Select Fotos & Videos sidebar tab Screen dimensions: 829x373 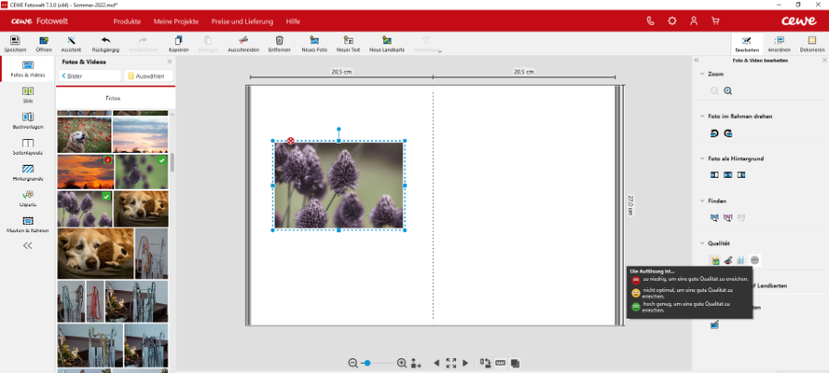28,69
